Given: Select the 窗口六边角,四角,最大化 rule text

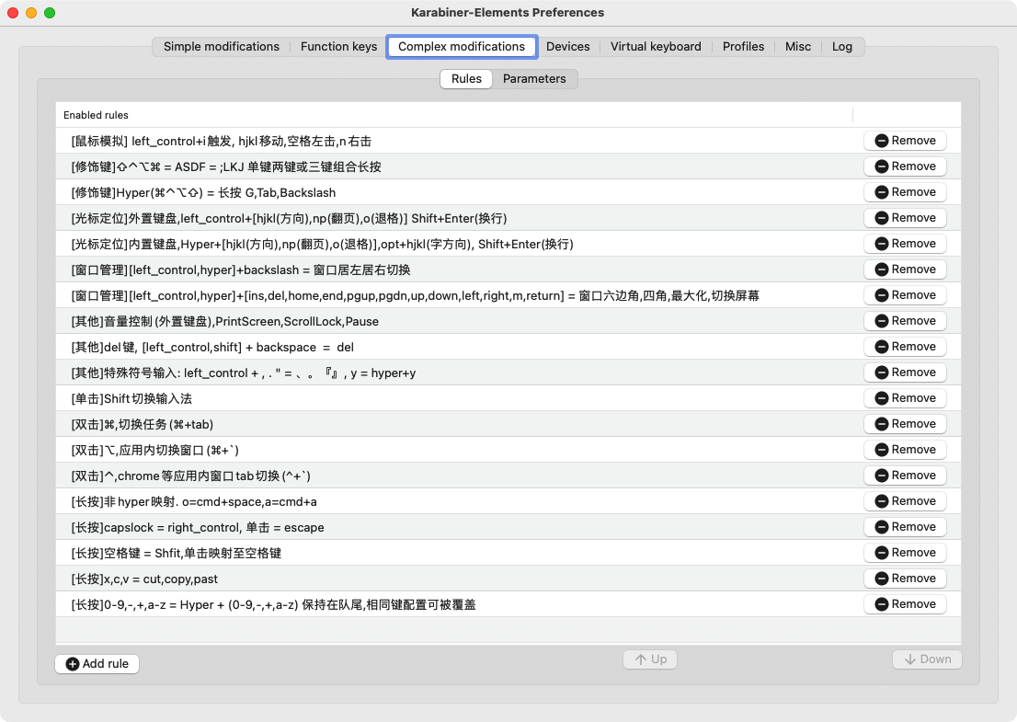Looking at the screenshot, I should pos(415,296).
